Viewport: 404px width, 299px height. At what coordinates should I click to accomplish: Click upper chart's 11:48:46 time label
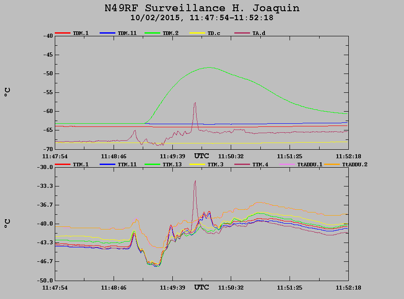point(114,156)
